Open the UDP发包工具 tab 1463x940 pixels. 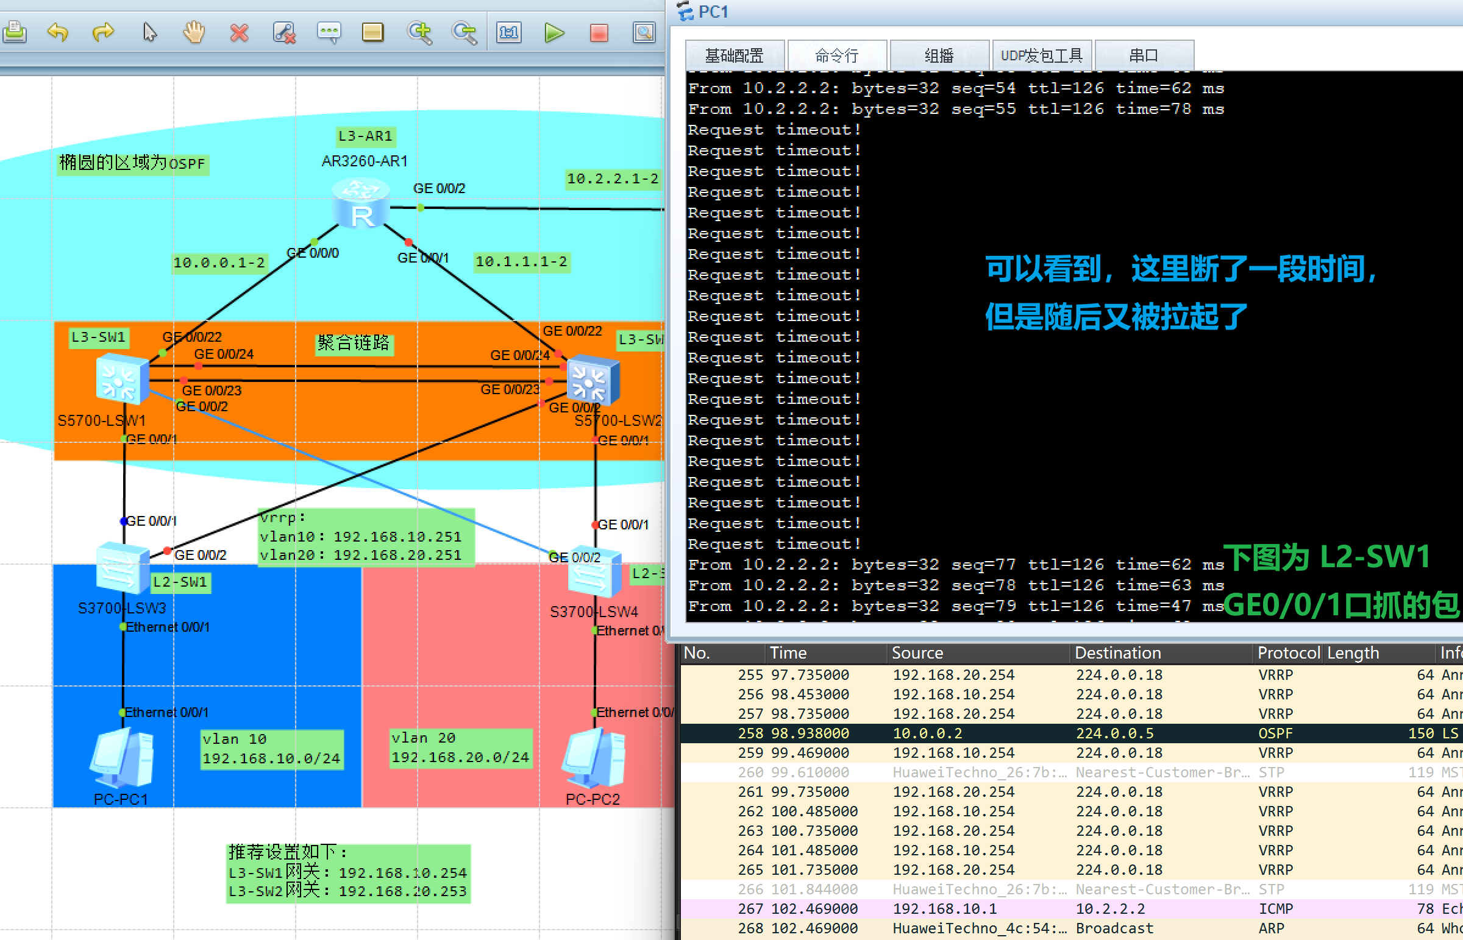[1042, 55]
